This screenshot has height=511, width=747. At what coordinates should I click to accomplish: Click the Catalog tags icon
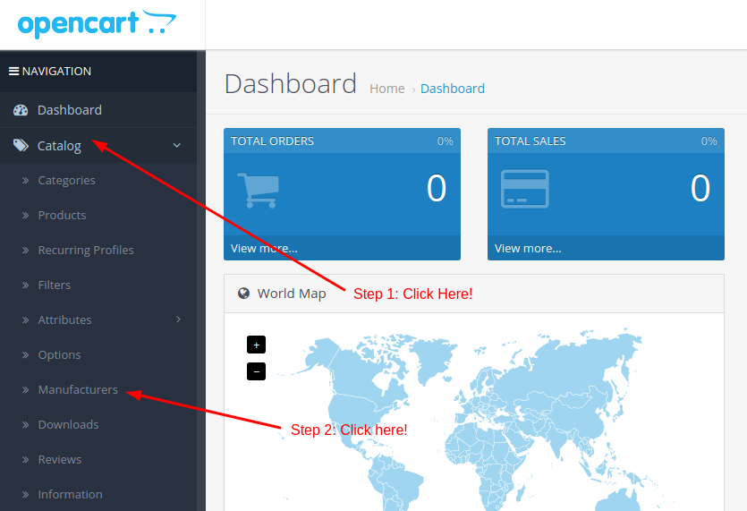pyautogui.click(x=21, y=145)
